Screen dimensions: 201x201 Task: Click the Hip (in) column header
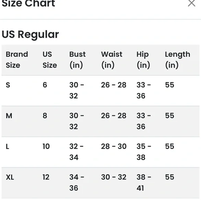tap(143, 60)
